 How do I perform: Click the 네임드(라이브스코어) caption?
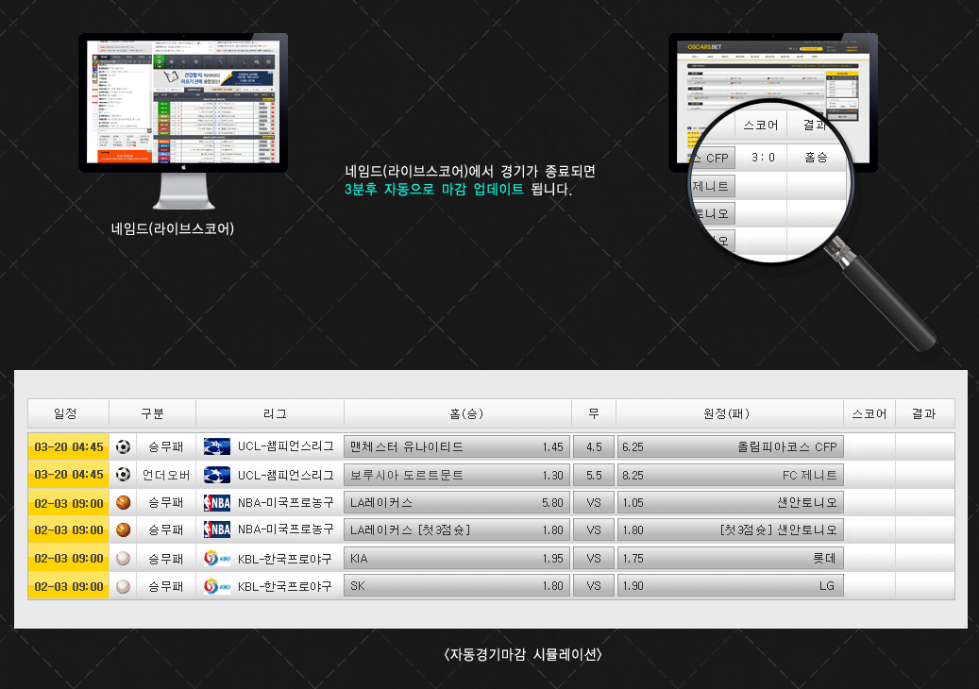[173, 228]
